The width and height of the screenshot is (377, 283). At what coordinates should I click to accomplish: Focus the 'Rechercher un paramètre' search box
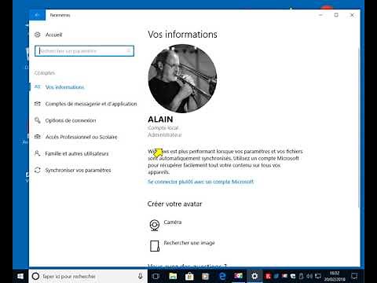click(84, 51)
